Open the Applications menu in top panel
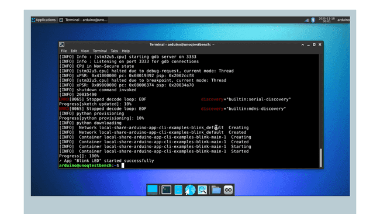 [44, 20]
